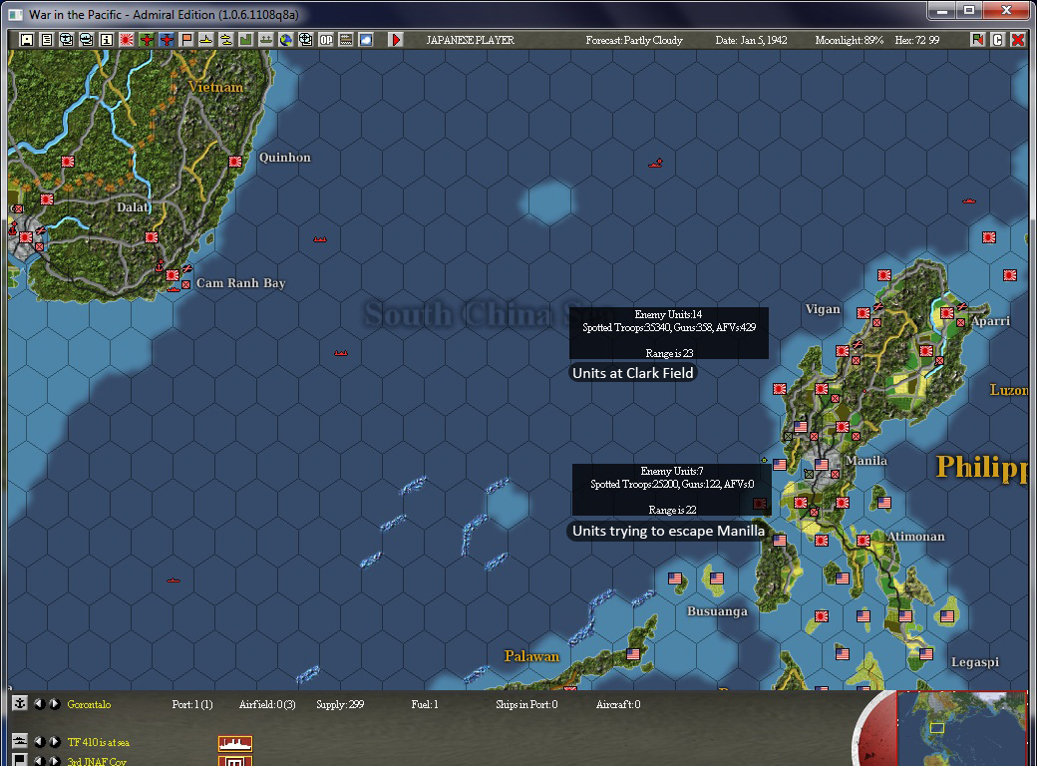The height and width of the screenshot is (766, 1037).
Task: Click the orange flag toolbar icon
Action: pos(185,40)
